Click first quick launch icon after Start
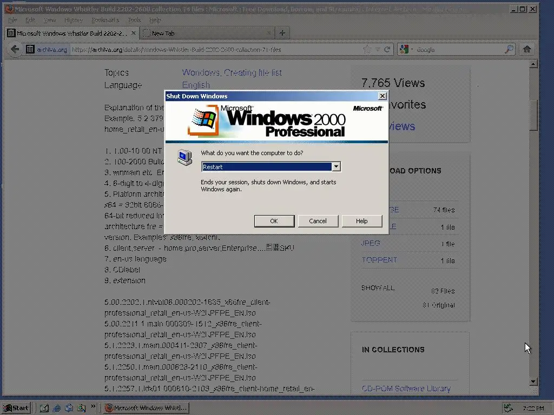The image size is (554, 415). [x=44, y=409]
